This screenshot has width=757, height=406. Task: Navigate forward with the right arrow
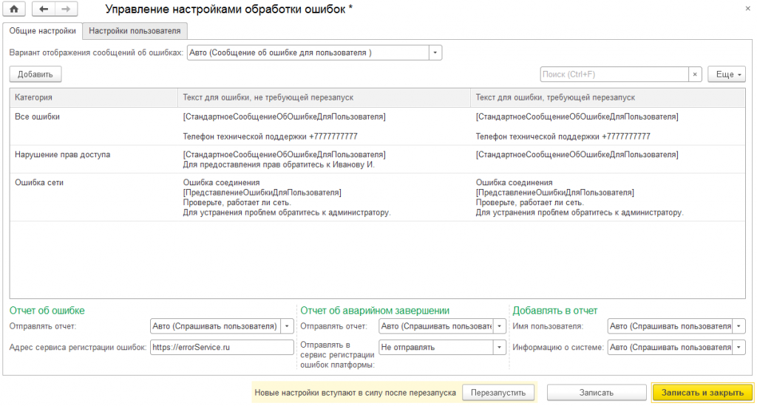66,9
